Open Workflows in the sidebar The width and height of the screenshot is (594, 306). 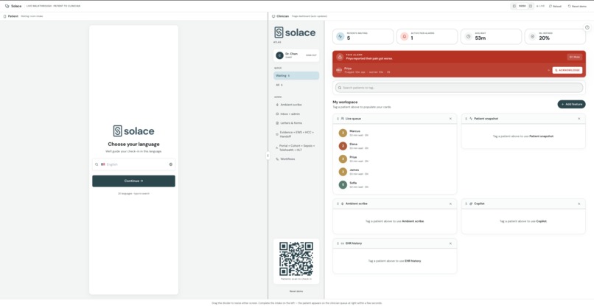[296, 159]
